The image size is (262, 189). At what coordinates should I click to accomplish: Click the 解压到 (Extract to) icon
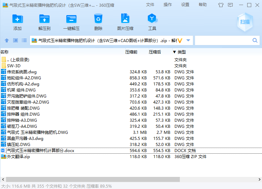pos(44,19)
